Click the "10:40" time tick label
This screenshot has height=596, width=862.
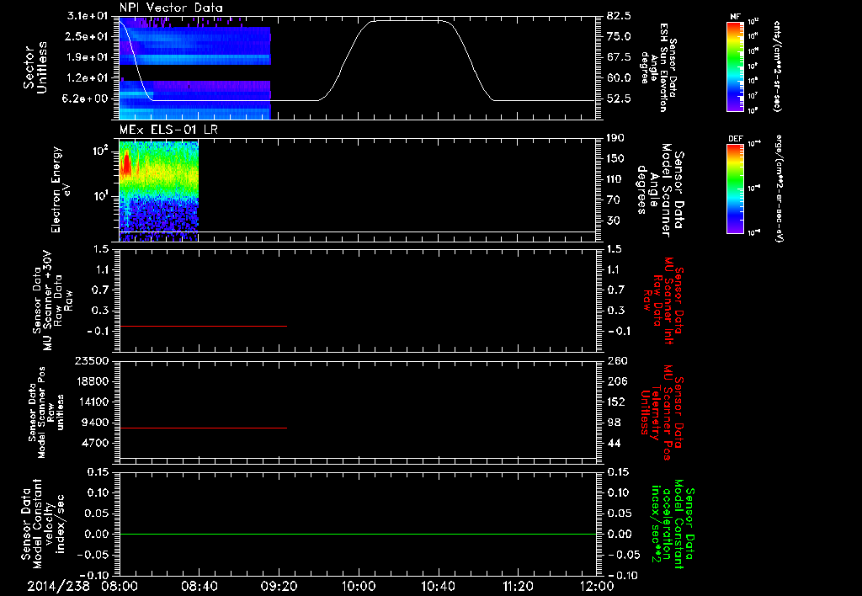coord(438,586)
